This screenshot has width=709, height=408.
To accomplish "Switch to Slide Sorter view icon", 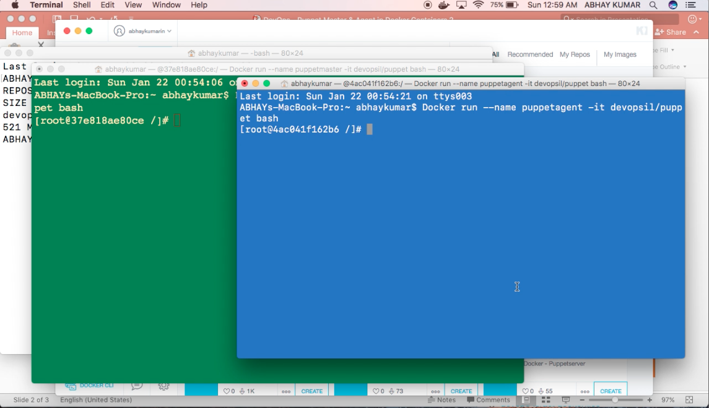I will (546, 400).
